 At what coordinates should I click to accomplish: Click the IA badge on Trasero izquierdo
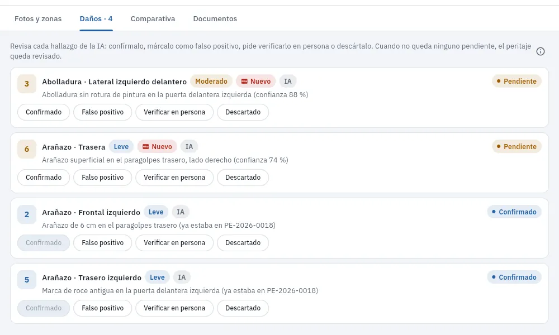[x=182, y=277]
